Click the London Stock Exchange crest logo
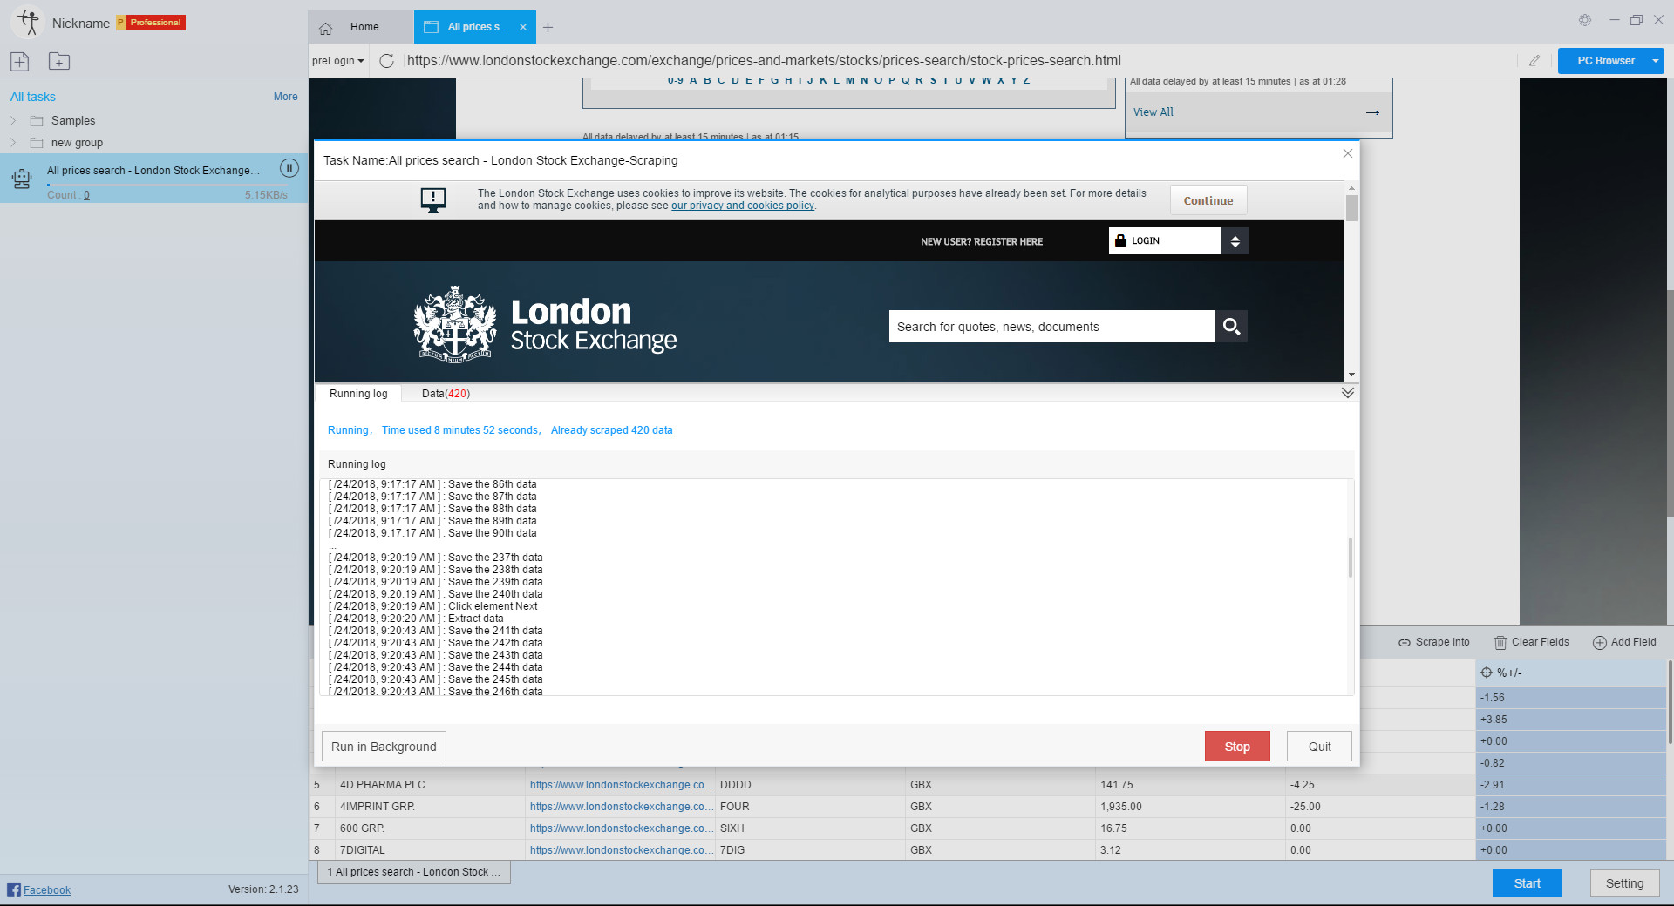 (454, 324)
